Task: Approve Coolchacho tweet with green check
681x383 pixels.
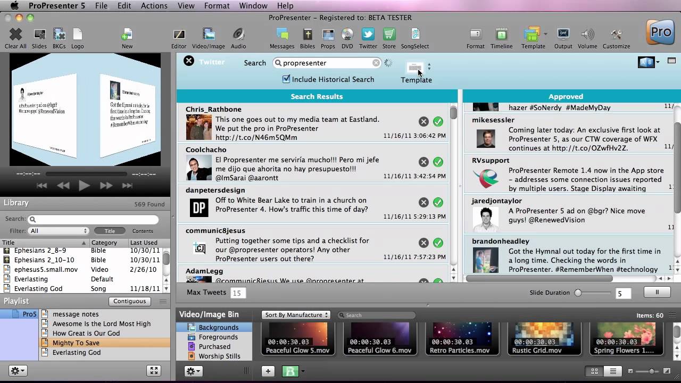Action: [438, 162]
